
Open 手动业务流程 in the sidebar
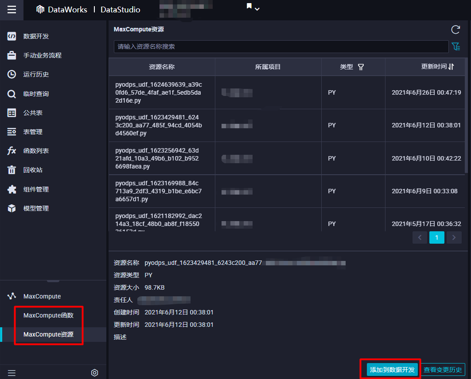click(x=43, y=55)
